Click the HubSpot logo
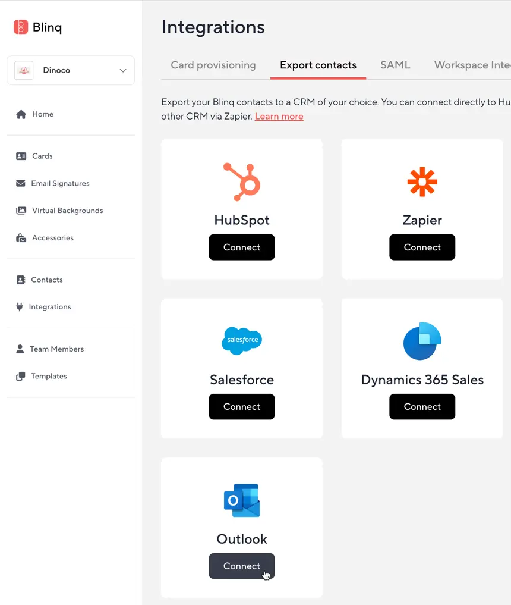Image resolution: width=511 pixels, height=605 pixels. click(x=242, y=181)
